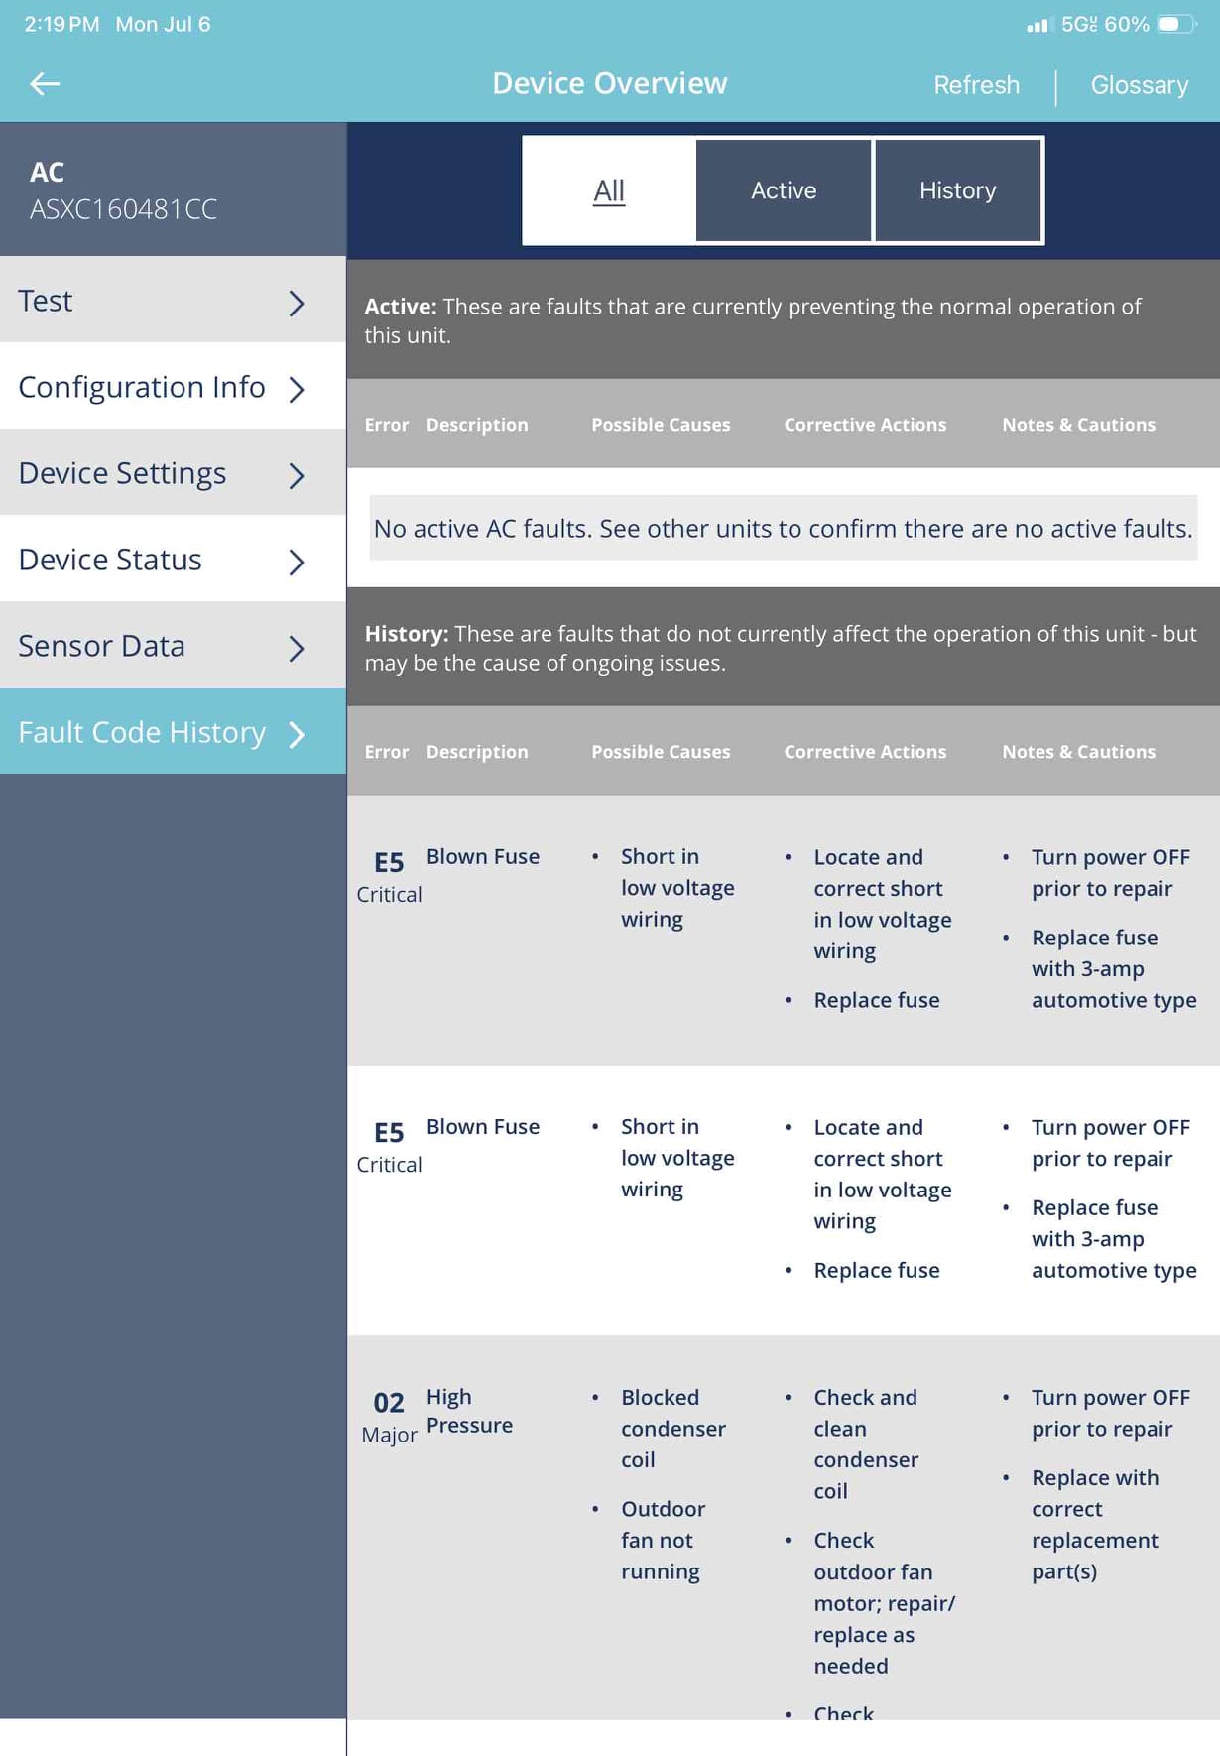This screenshot has height=1756, width=1220.
Task: Open the Test chevron arrow
Action: pos(296,303)
